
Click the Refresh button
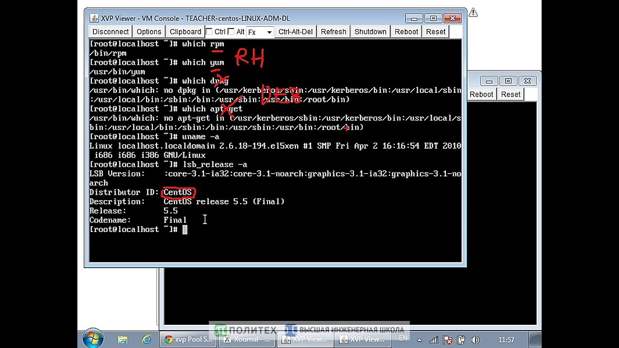tap(334, 31)
